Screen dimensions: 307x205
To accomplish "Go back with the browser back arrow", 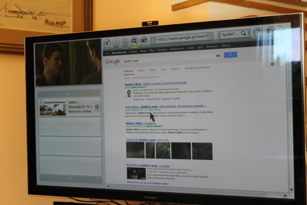I will point(107,43).
